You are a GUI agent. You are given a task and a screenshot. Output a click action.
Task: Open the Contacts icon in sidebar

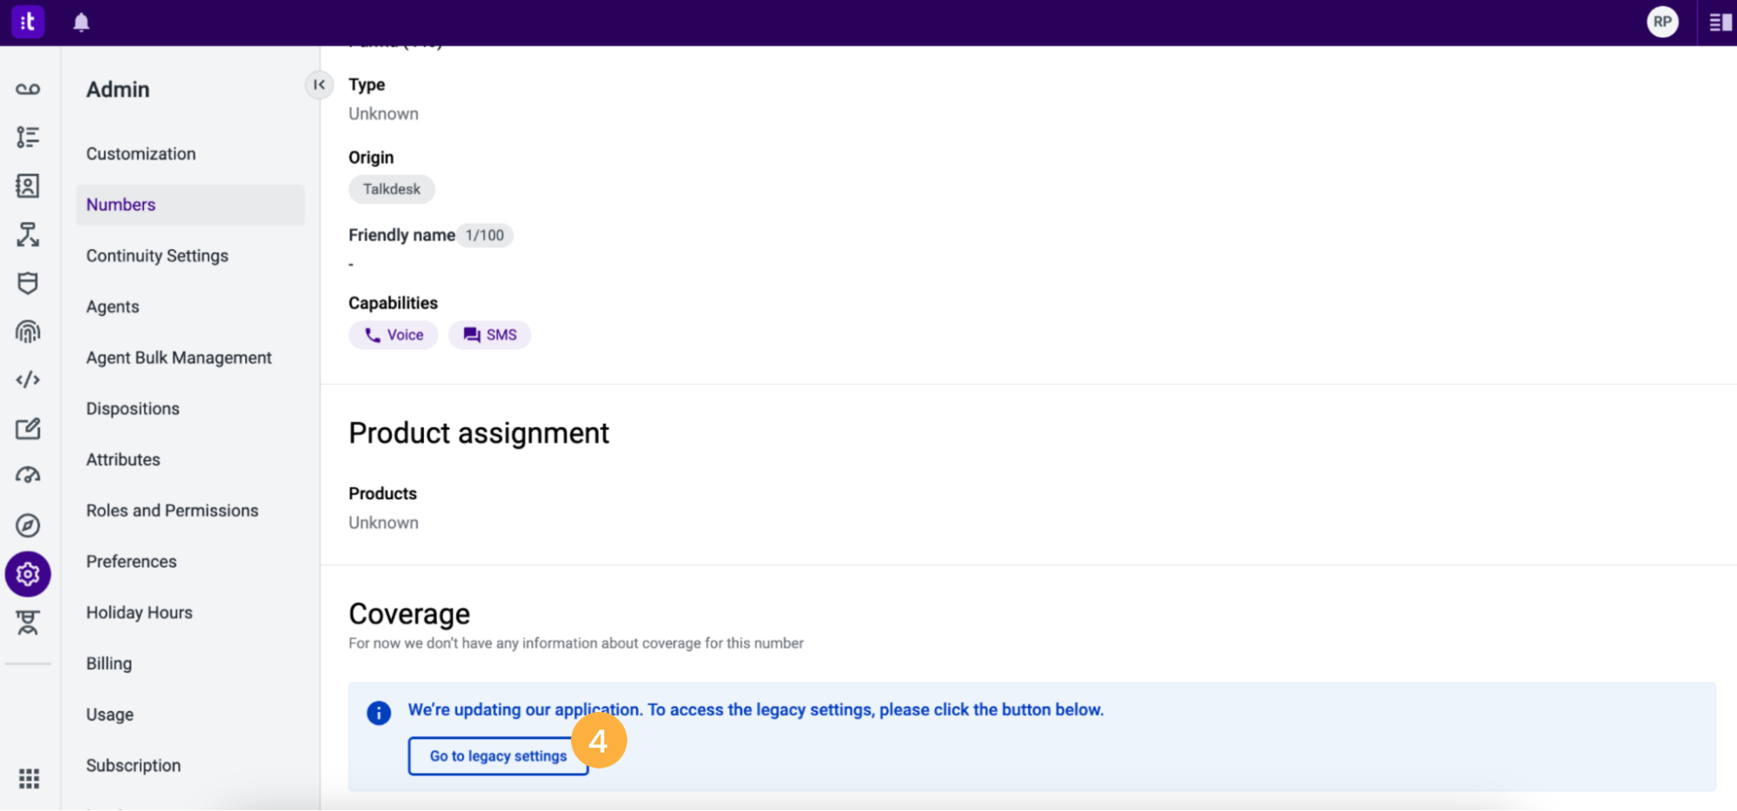click(x=28, y=186)
